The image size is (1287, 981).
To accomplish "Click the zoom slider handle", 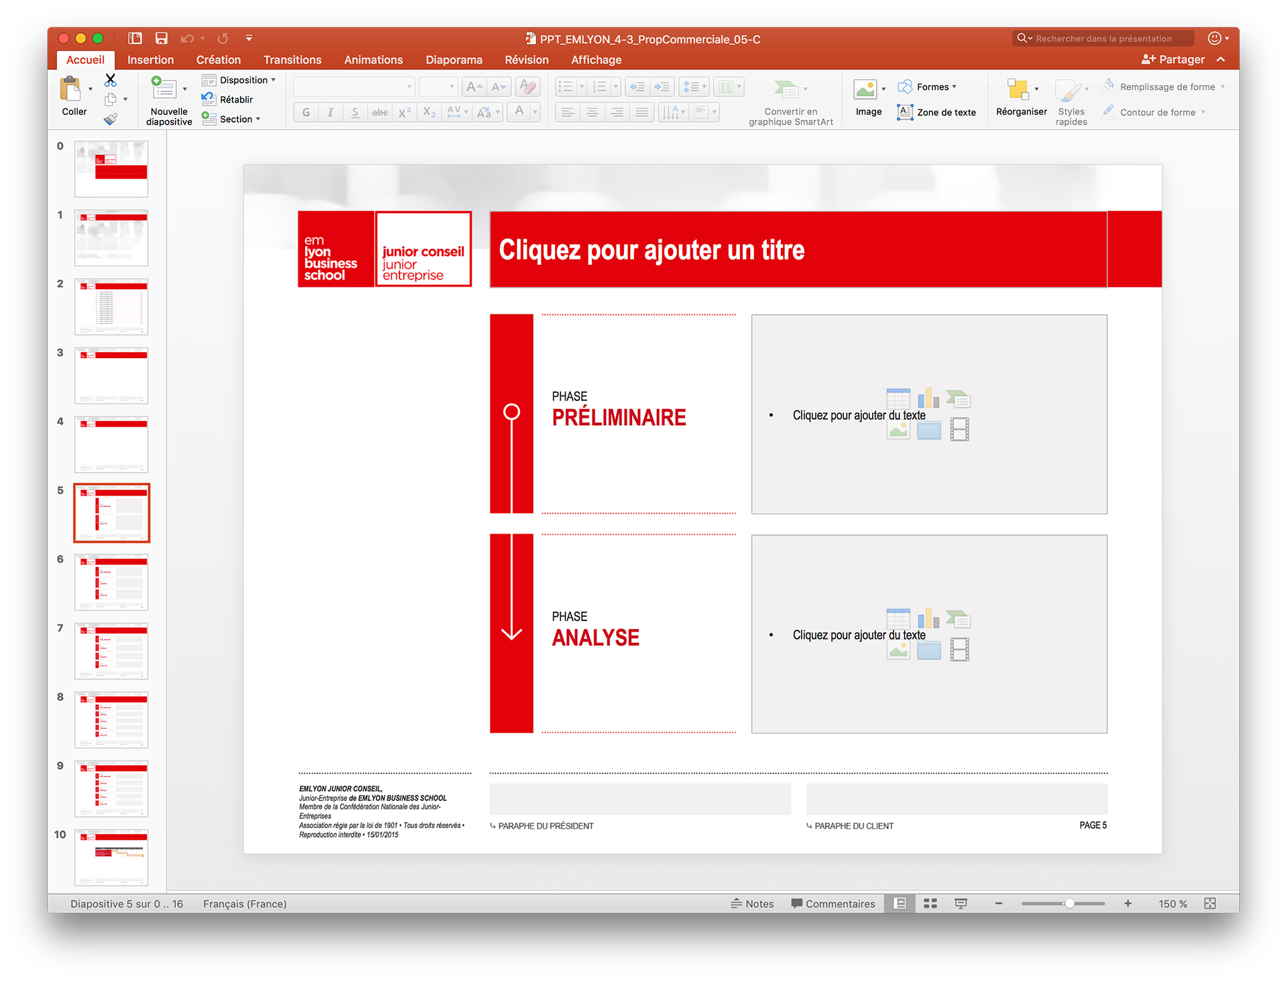I will click(1070, 903).
